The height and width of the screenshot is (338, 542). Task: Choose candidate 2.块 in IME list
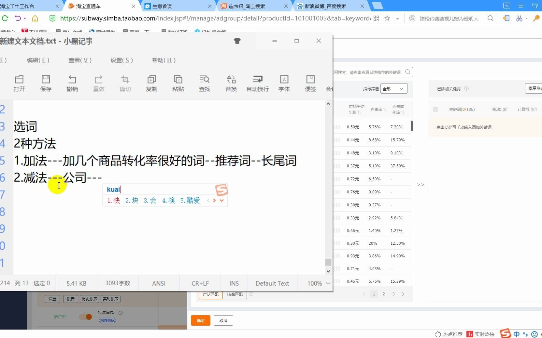[x=132, y=201]
